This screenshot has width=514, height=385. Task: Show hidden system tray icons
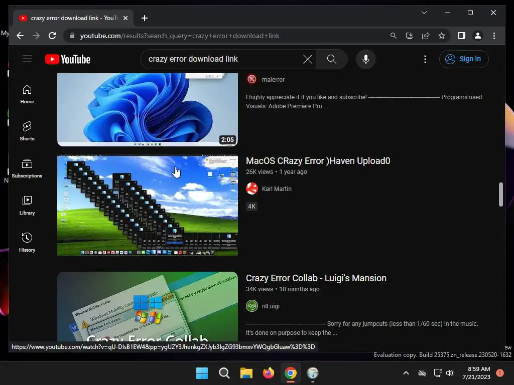tap(406, 373)
